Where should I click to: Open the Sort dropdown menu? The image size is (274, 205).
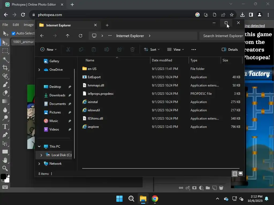click(152, 49)
